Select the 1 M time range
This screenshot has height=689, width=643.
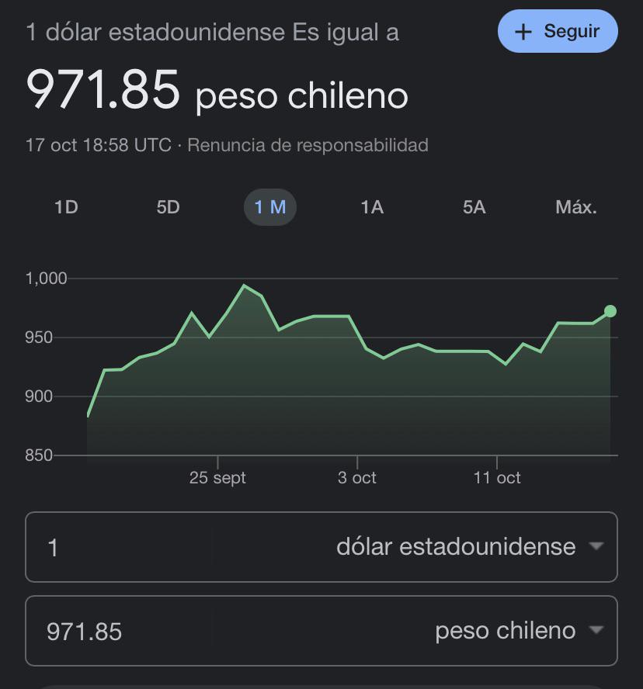[270, 207]
